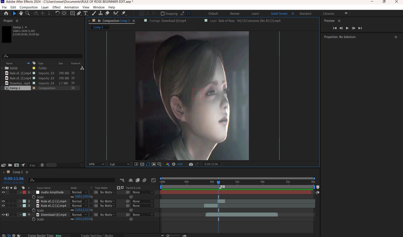403x237 pixels.
Task: Click the current time indicator playhead
Action: tap(218, 182)
